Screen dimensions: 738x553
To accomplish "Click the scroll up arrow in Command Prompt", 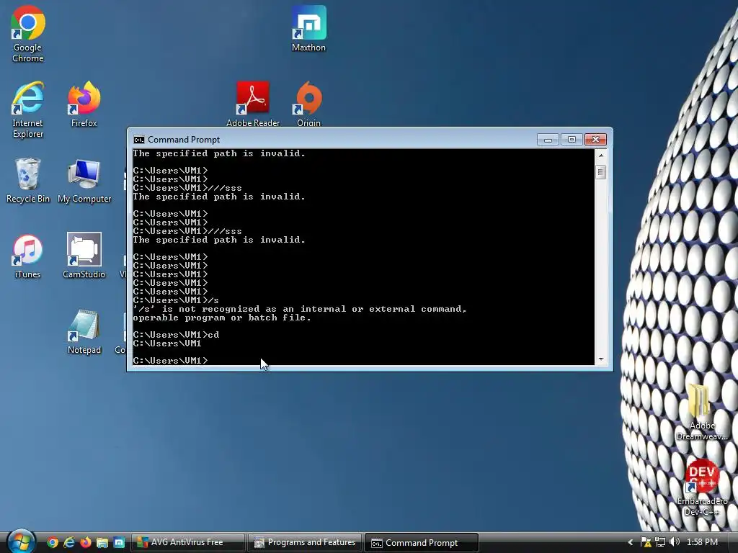I will [600, 156].
